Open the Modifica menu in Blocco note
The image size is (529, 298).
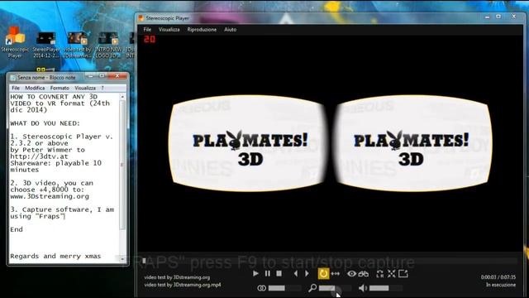click(35, 88)
